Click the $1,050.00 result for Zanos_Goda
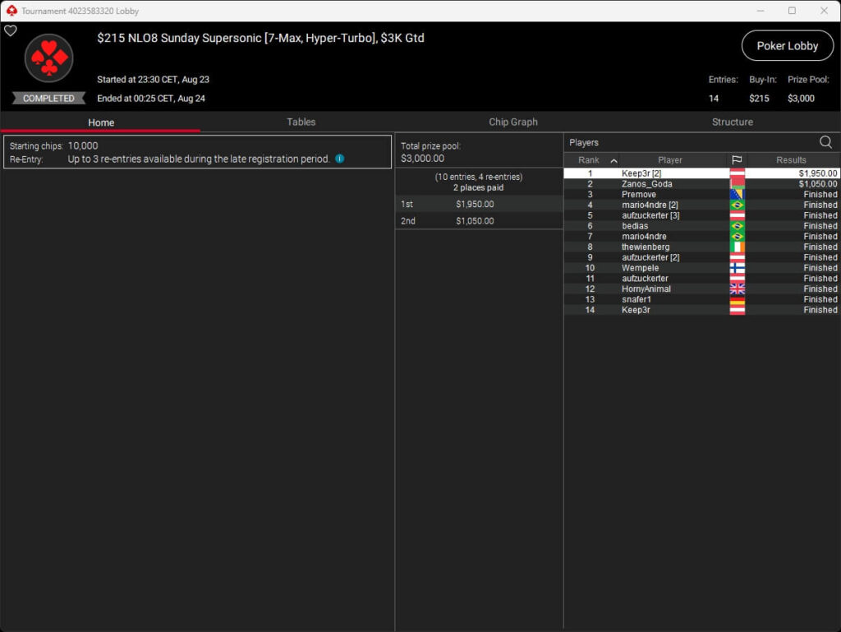The width and height of the screenshot is (841, 632). 817,184
